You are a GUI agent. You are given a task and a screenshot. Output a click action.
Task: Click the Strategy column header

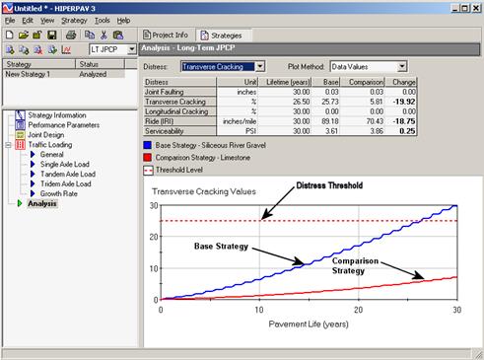click(39, 64)
